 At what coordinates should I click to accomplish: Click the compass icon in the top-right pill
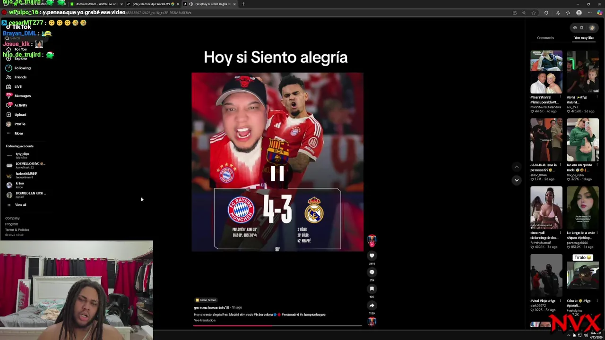[x=575, y=28]
